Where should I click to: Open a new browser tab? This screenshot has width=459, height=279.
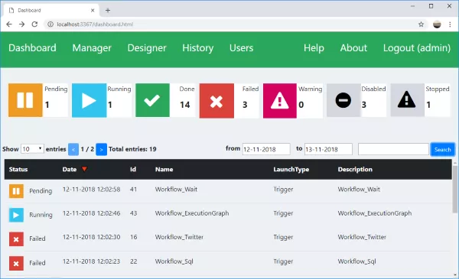(x=108, y=11)
